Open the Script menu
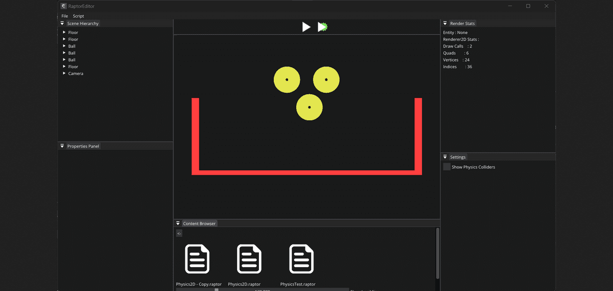613x291 pixels. pos(78,16)
